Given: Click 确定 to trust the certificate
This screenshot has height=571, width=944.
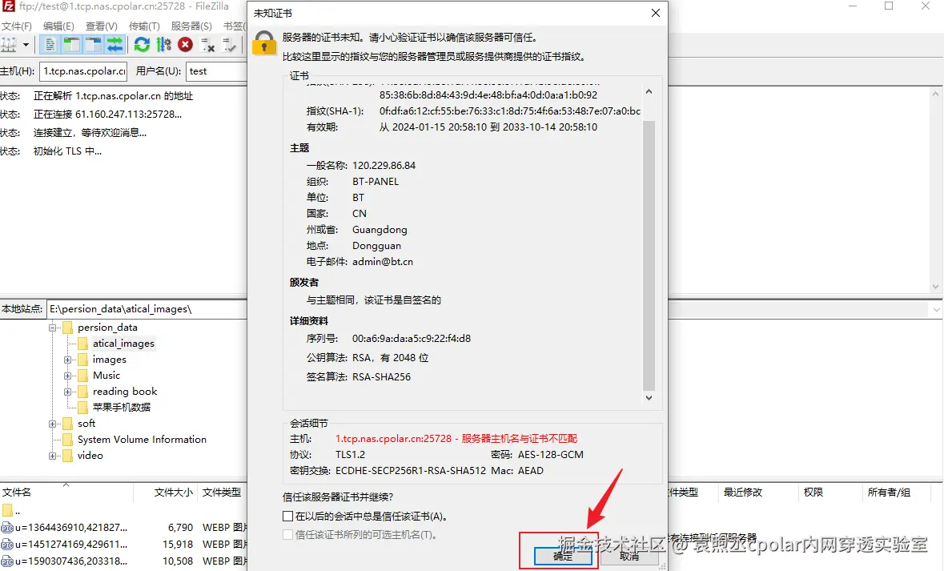Looking at the screenshot, I should pyautogui.click(x=564, y=557).
